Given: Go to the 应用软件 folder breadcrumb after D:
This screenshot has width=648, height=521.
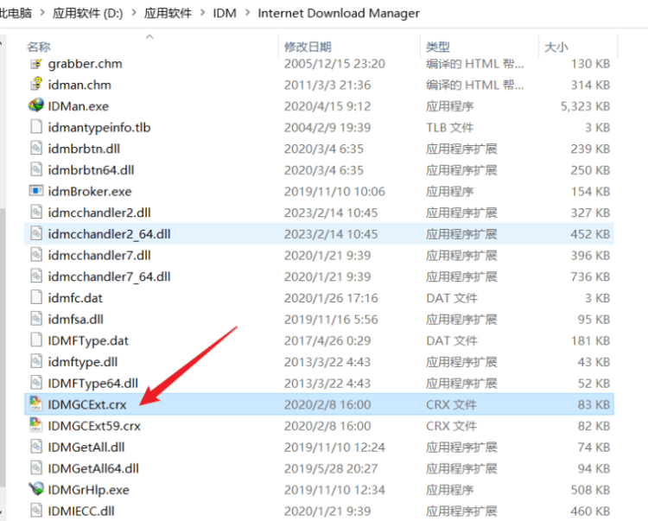Looking at the screenshot, I should pyautogui.click(x=168, y=13).
